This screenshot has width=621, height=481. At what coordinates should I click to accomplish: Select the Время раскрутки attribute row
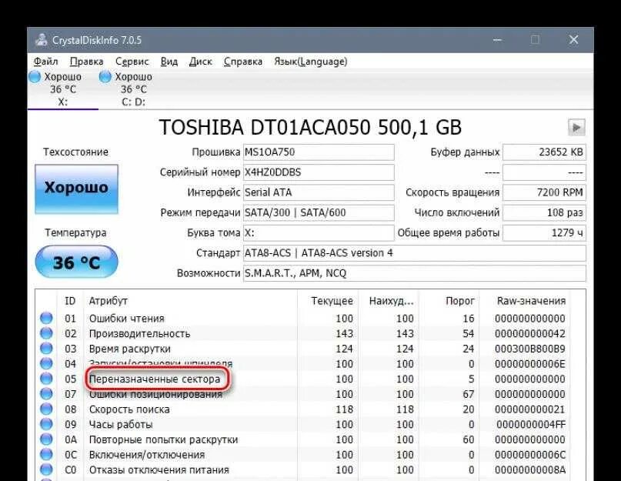pyautogui.click(x=303, y=349)
